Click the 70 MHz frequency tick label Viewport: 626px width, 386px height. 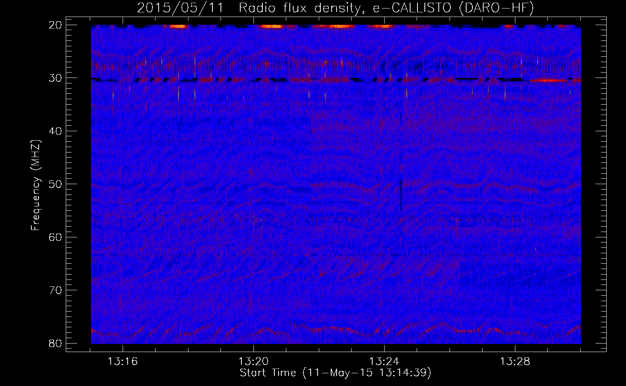click(x=56, y=290)
